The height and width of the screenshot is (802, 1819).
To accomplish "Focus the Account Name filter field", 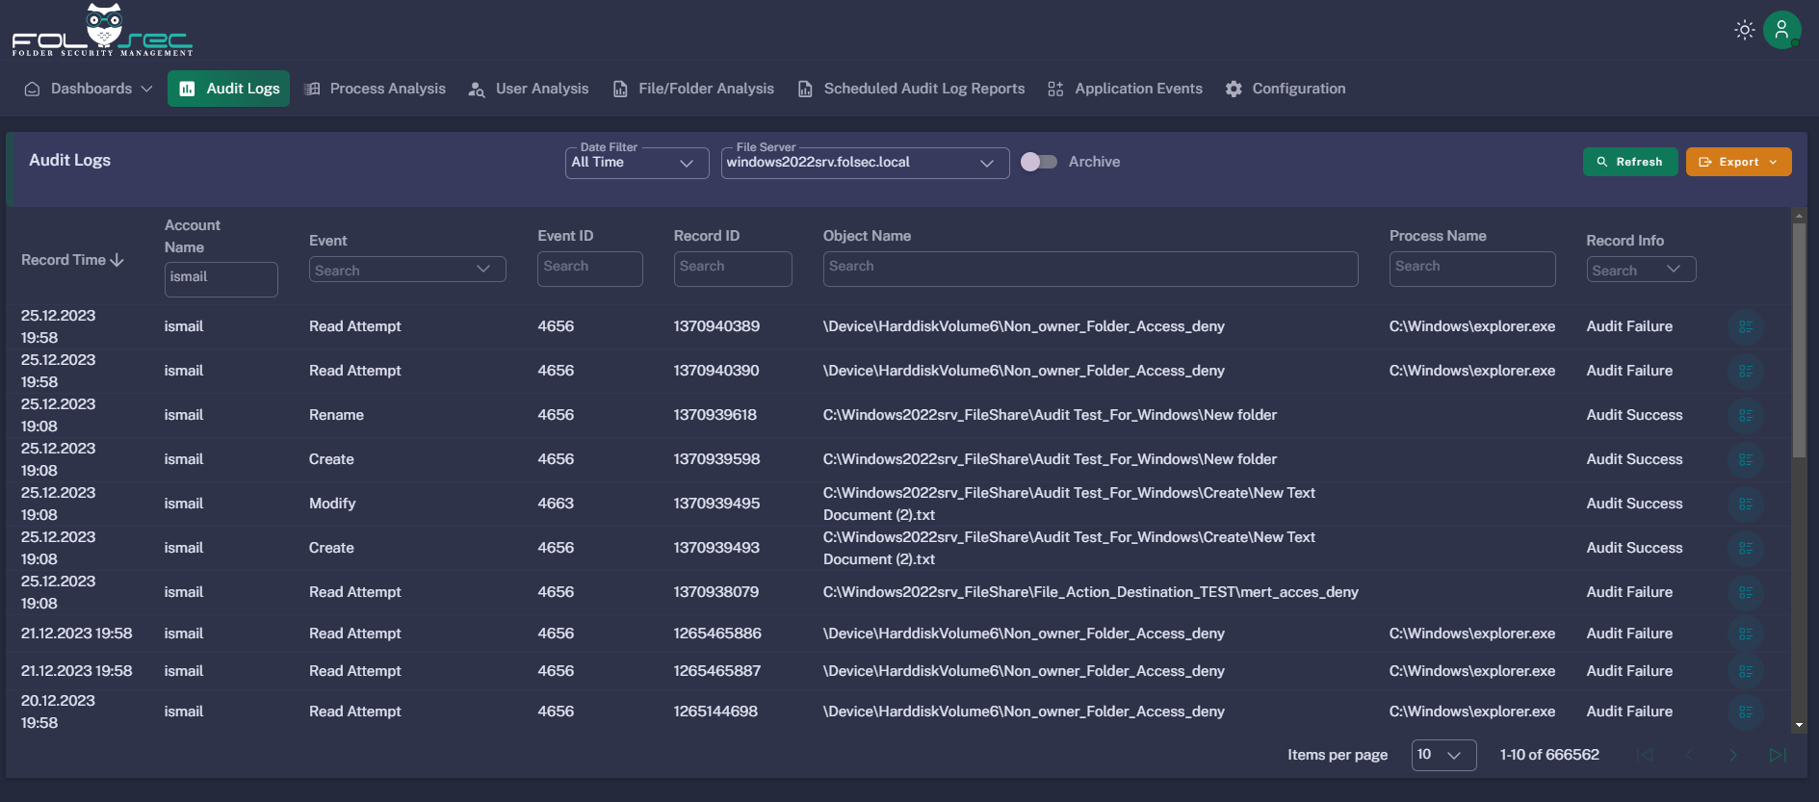I will [221, 279].
